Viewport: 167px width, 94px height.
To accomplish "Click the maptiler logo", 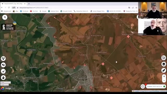I will click(8, 88).
